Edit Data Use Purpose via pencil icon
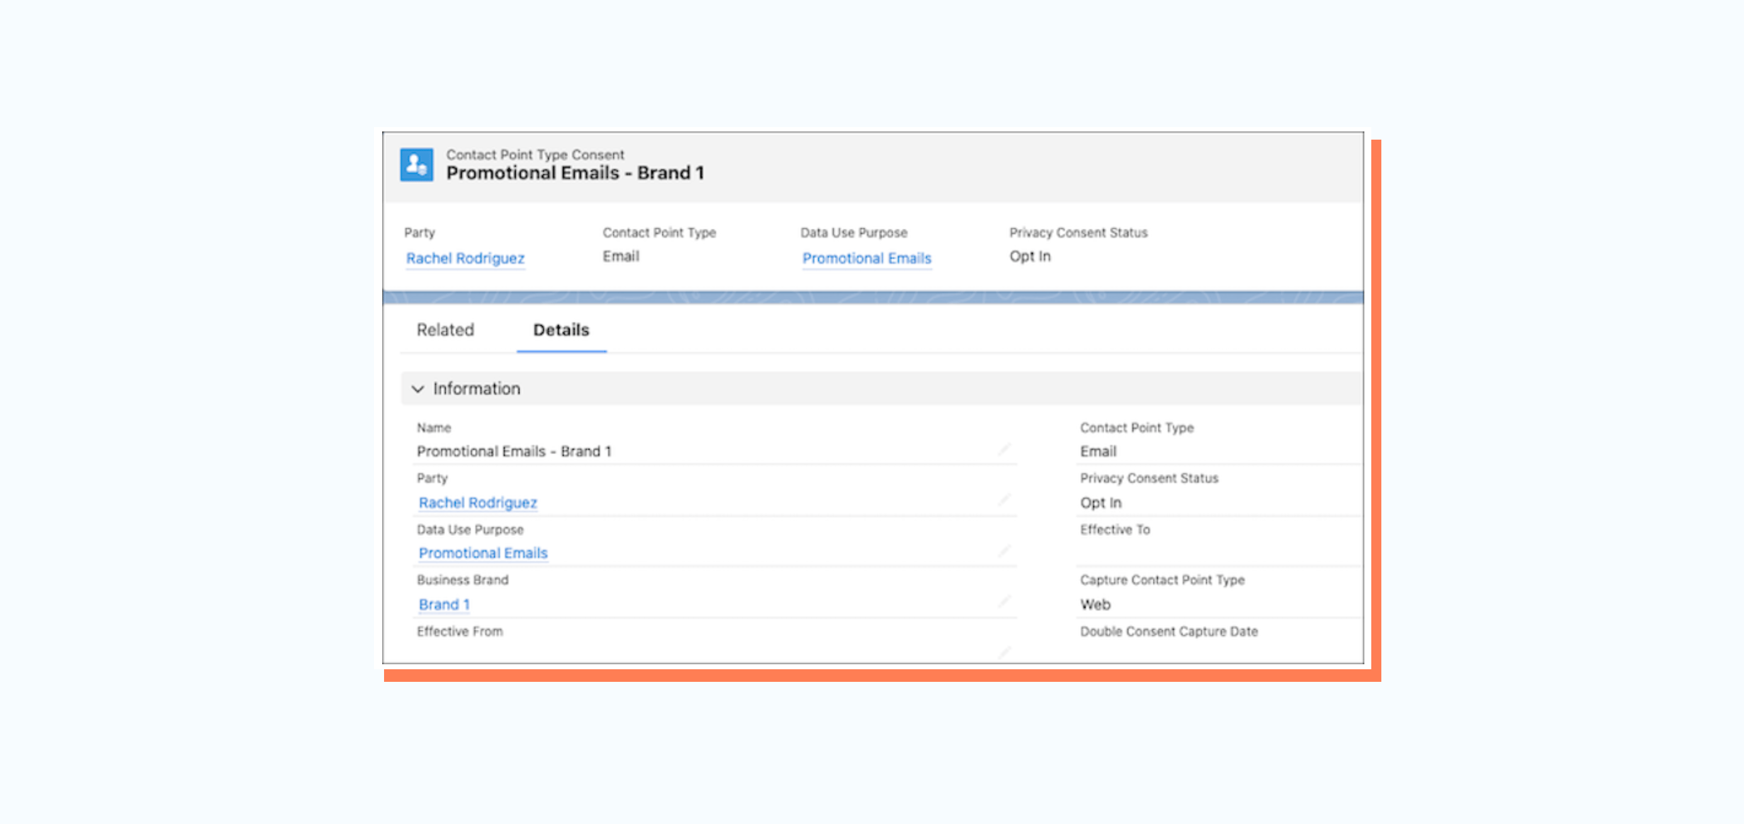The height and width of the screenshot is (824, 1744). point(1004,552)
